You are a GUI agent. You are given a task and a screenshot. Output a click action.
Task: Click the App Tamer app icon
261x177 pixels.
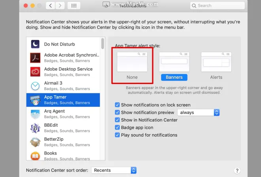(x=35, y=100)
